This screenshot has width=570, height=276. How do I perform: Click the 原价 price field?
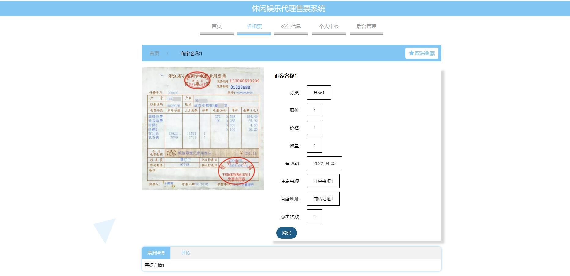pyautogui.click(x=314, y=110)
